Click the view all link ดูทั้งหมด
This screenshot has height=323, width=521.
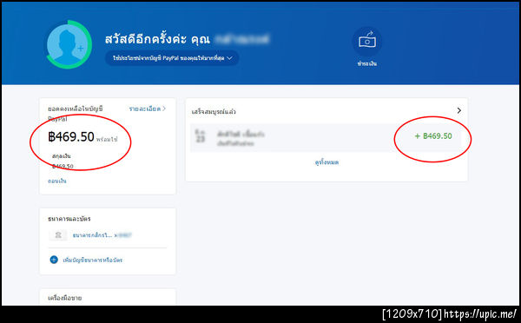click(x=326, y=162)
